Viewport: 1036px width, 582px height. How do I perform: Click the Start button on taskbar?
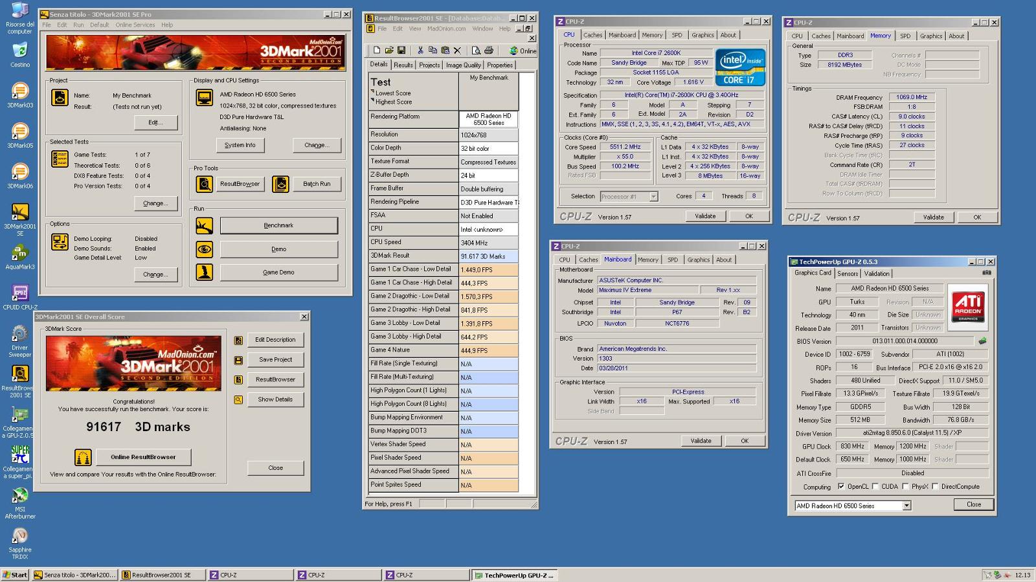tap(14, 575)
